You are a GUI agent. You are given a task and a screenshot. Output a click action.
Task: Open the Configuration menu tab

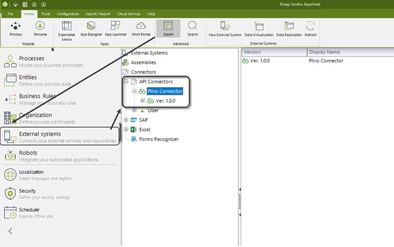[68, 14]
